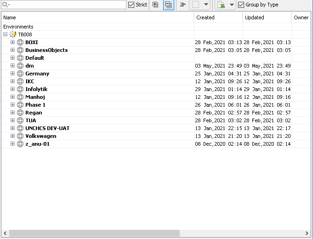Sort by the Updated column header
313x239 pixels.
[267, 17]
